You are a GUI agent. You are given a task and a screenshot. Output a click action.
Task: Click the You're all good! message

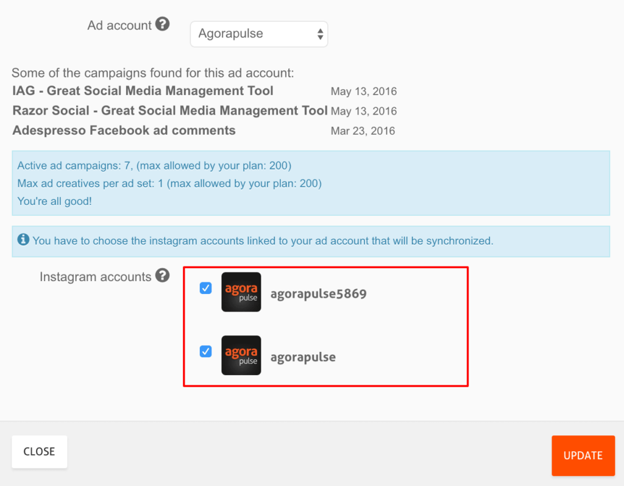click(x=54, y=202)
